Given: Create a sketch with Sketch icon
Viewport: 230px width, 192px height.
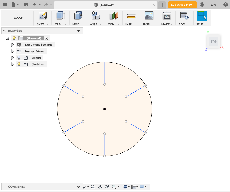Looking at the screenshot, I should pos(43,16).
